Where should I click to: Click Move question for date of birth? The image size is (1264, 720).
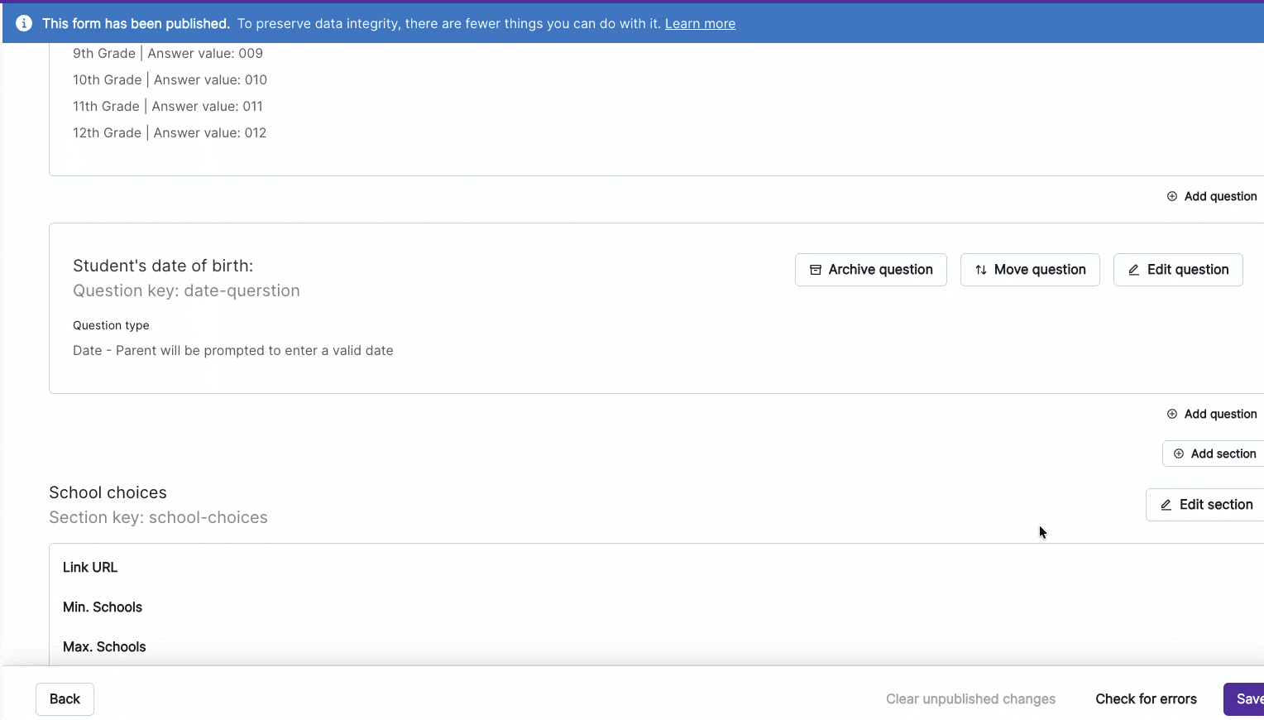(1030, 270)
